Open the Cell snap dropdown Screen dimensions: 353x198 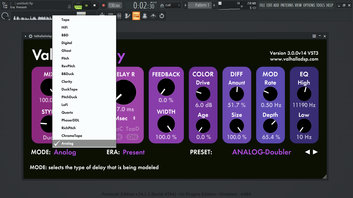click(x=173, y=5)
